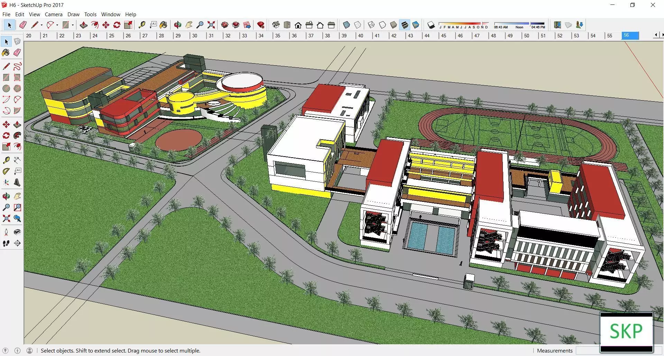Select the Zoom Window tool in left toolbar
Image resolution: width=664 pixels, height=356 pixels.
[17, 207]
